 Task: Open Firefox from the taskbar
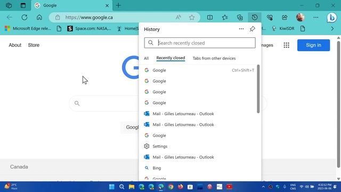pos(181,187)
